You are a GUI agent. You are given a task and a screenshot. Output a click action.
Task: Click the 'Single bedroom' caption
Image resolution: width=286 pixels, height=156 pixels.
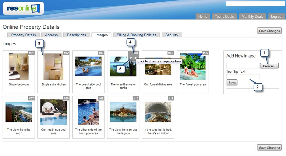coord(19,84)
